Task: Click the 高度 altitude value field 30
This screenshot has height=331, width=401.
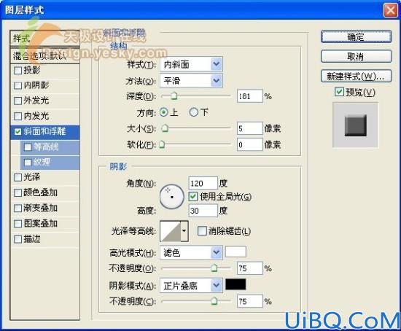Action: 203,211
